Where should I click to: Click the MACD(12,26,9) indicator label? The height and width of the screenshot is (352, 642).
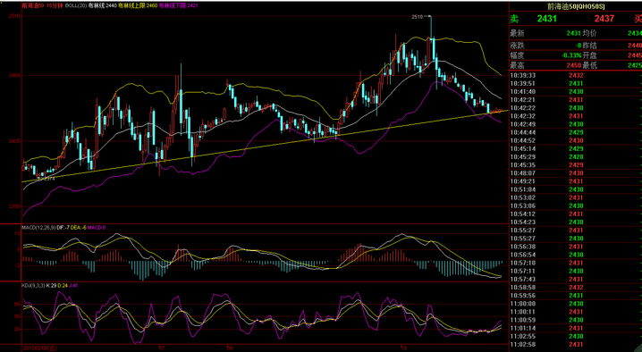click(x=39, y=228)
